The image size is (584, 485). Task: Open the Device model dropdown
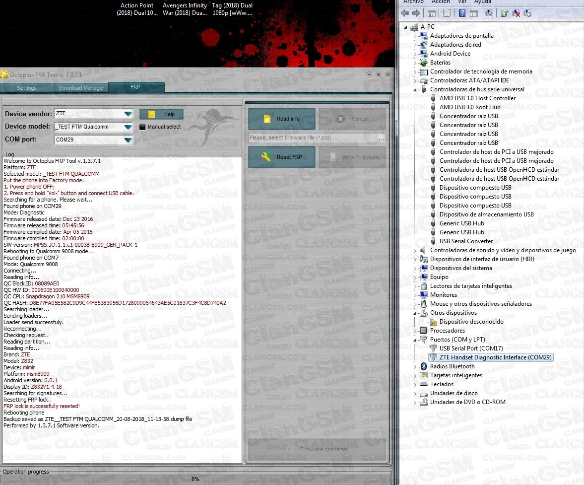point(128,127)
